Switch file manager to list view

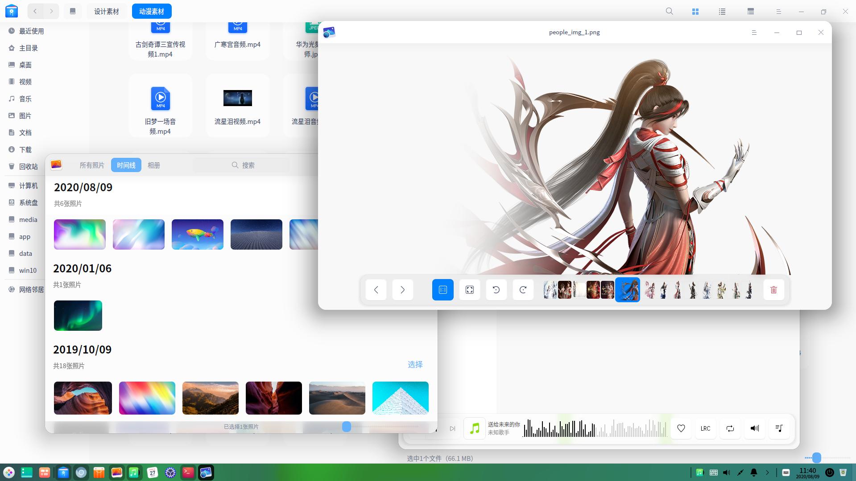[722, 11]
